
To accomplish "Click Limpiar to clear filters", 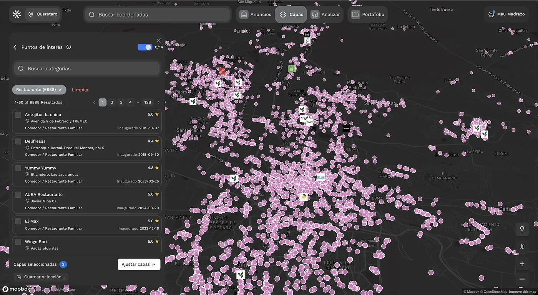I will click(x=80, y=90).
